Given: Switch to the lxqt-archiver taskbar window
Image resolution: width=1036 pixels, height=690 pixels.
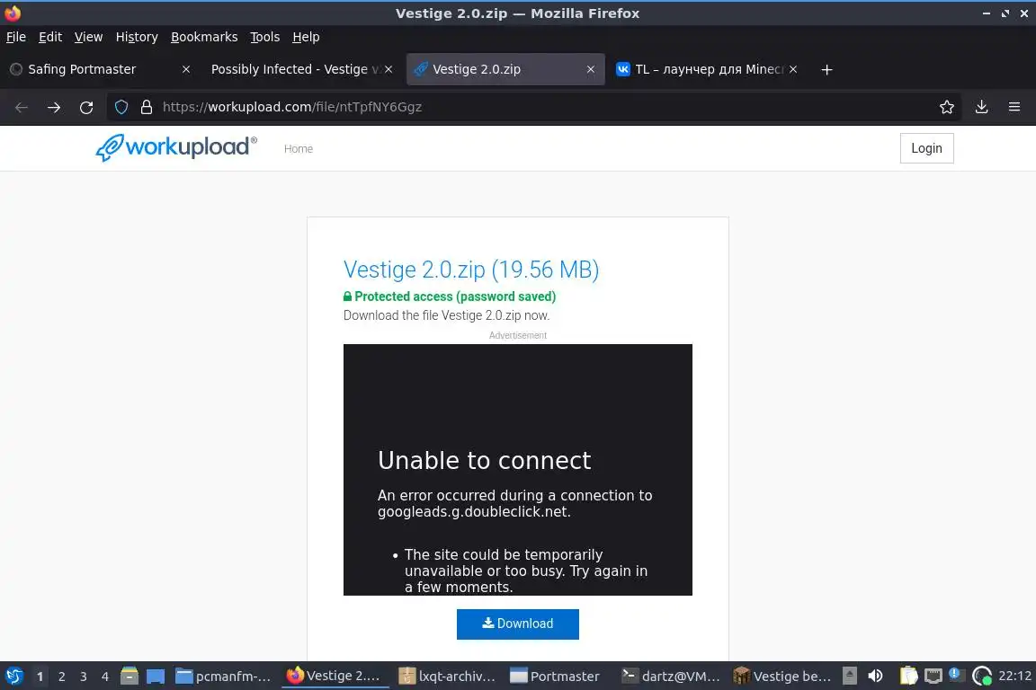Looking at the screenshot, I should 447,677.
